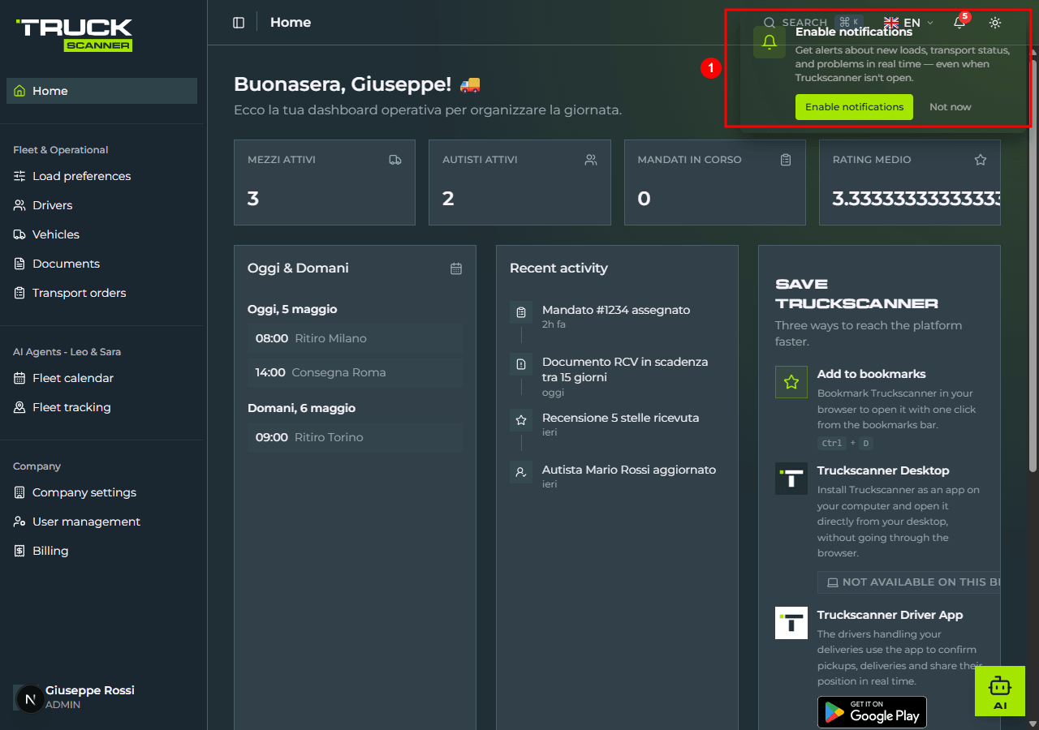Open the Fleet tracking page

coord(101,407)
